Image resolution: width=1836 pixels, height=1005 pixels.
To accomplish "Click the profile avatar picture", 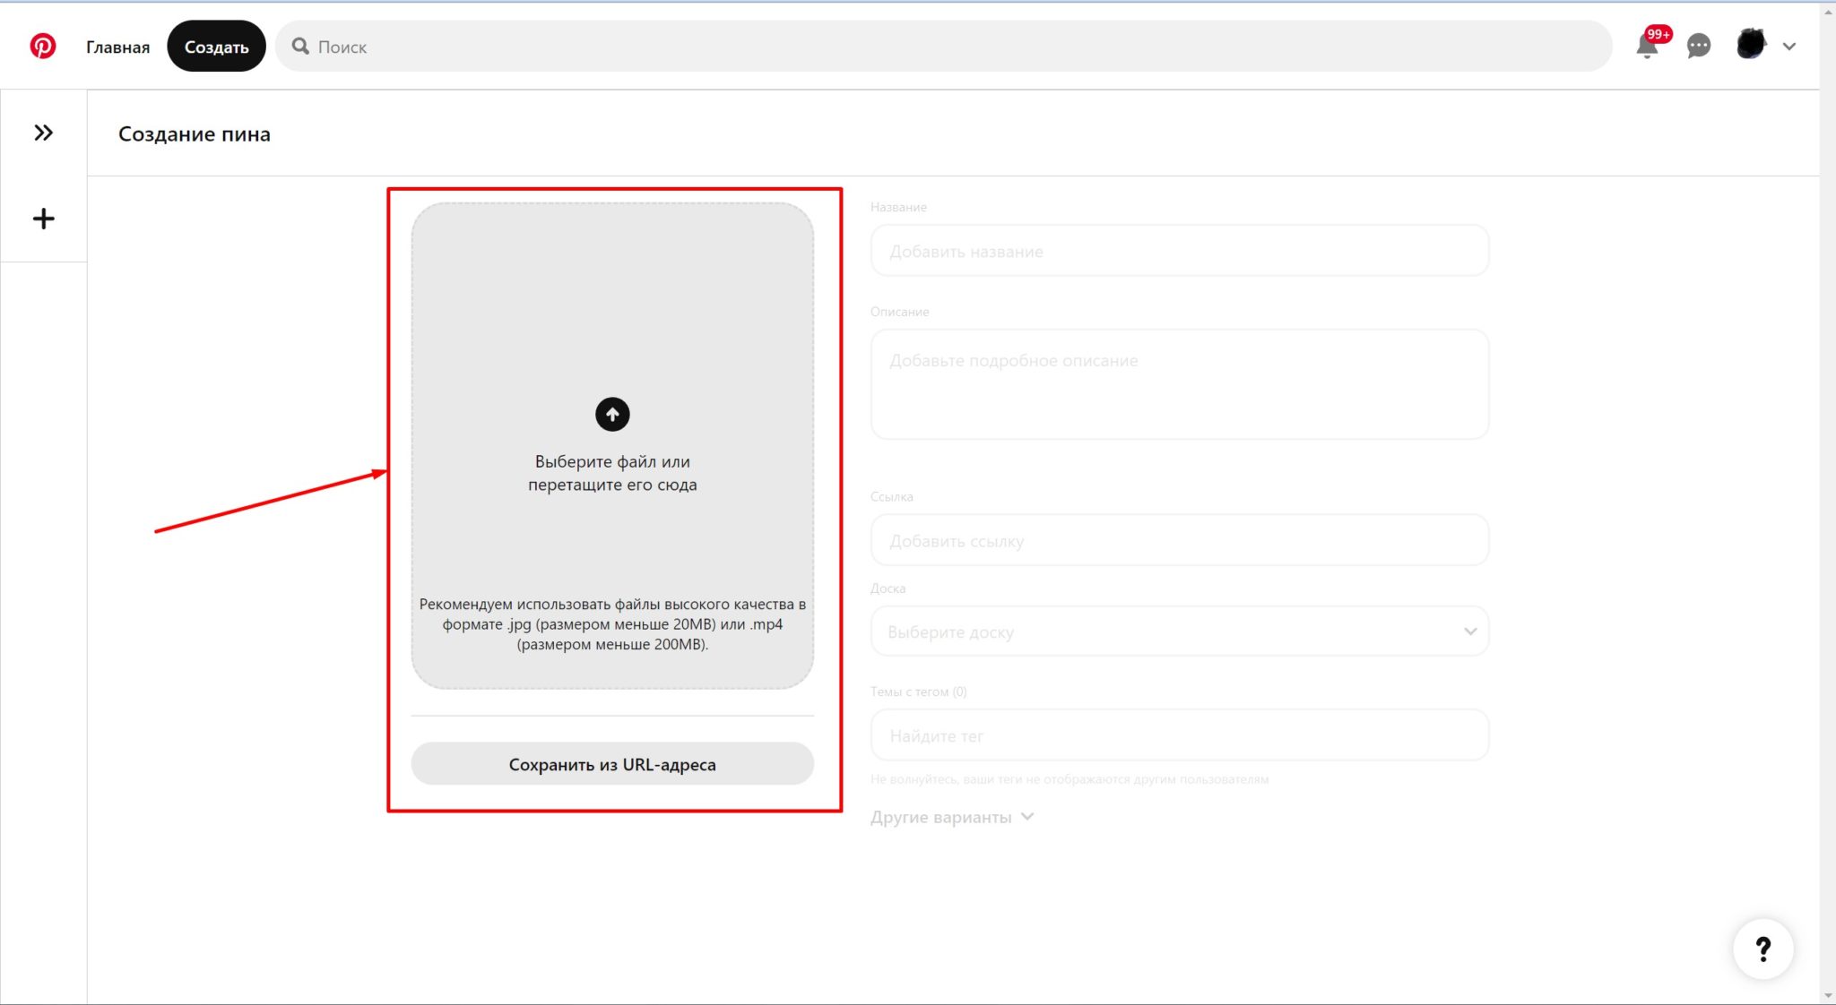I will pyautogui.click(x=1750, y=44).
